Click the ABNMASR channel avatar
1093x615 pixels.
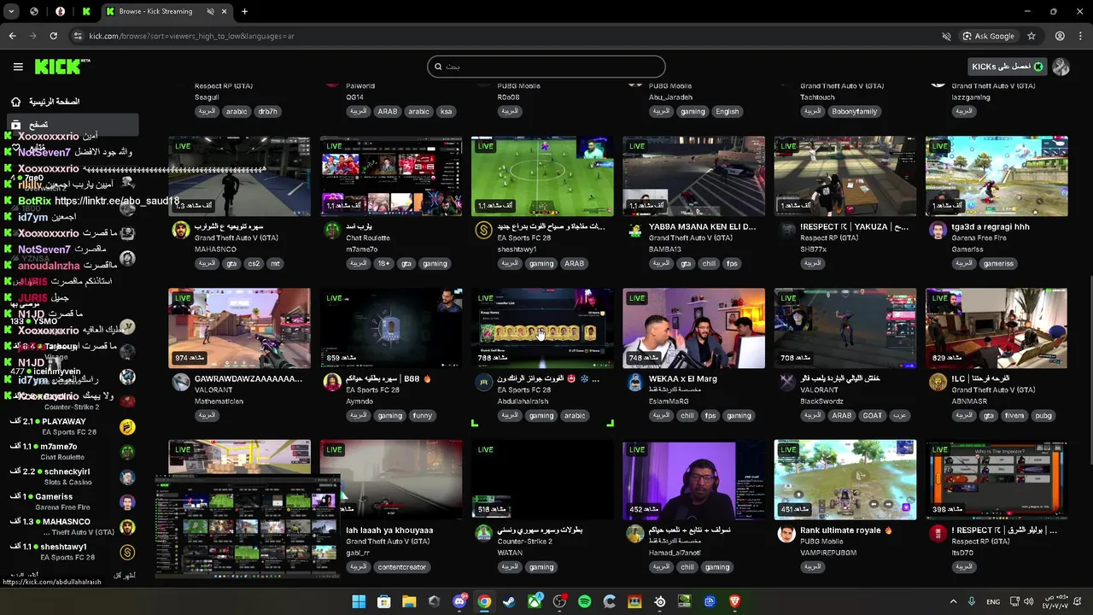[x=938, y=383]
